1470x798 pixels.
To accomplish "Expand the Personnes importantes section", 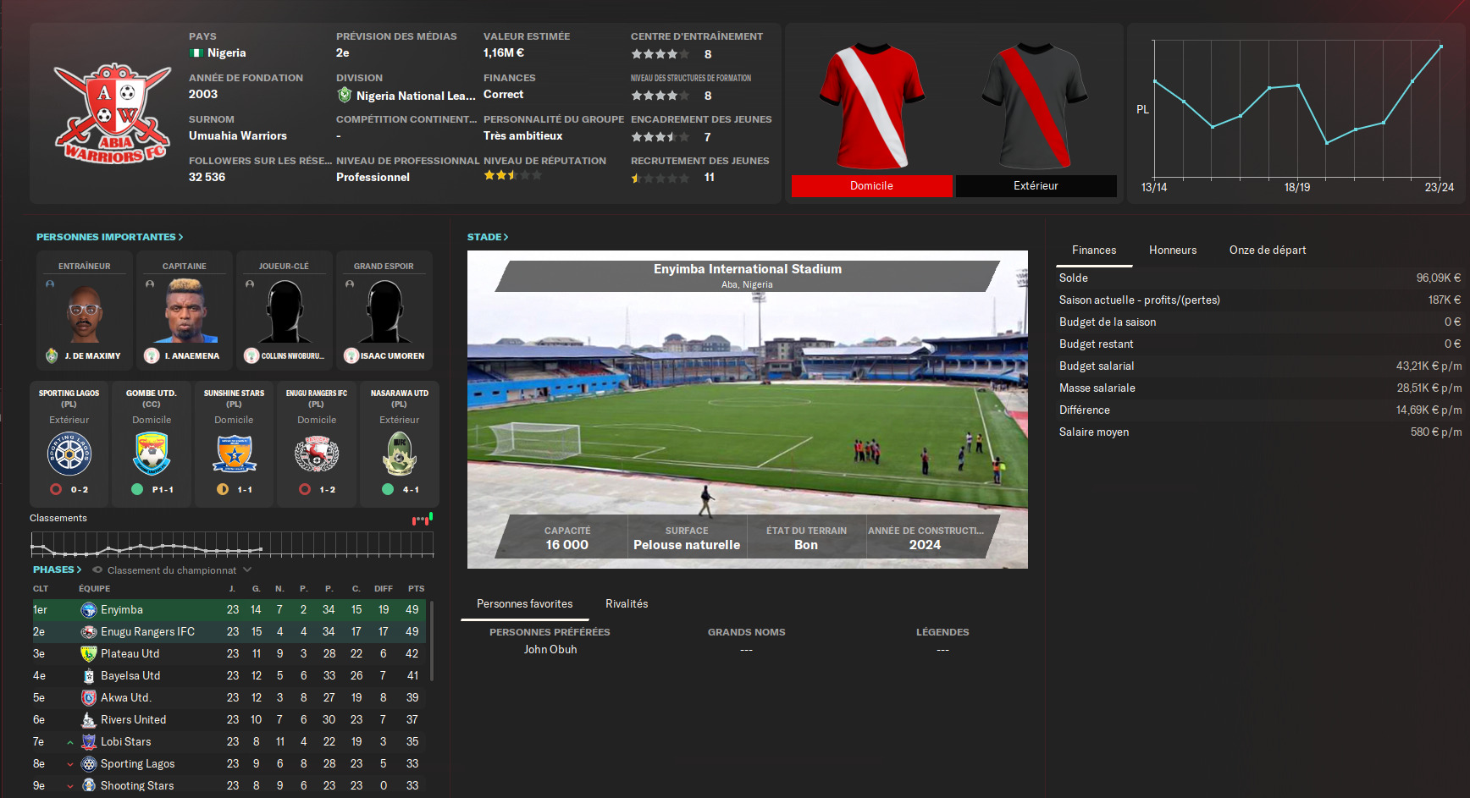I will tap(109, 237).
